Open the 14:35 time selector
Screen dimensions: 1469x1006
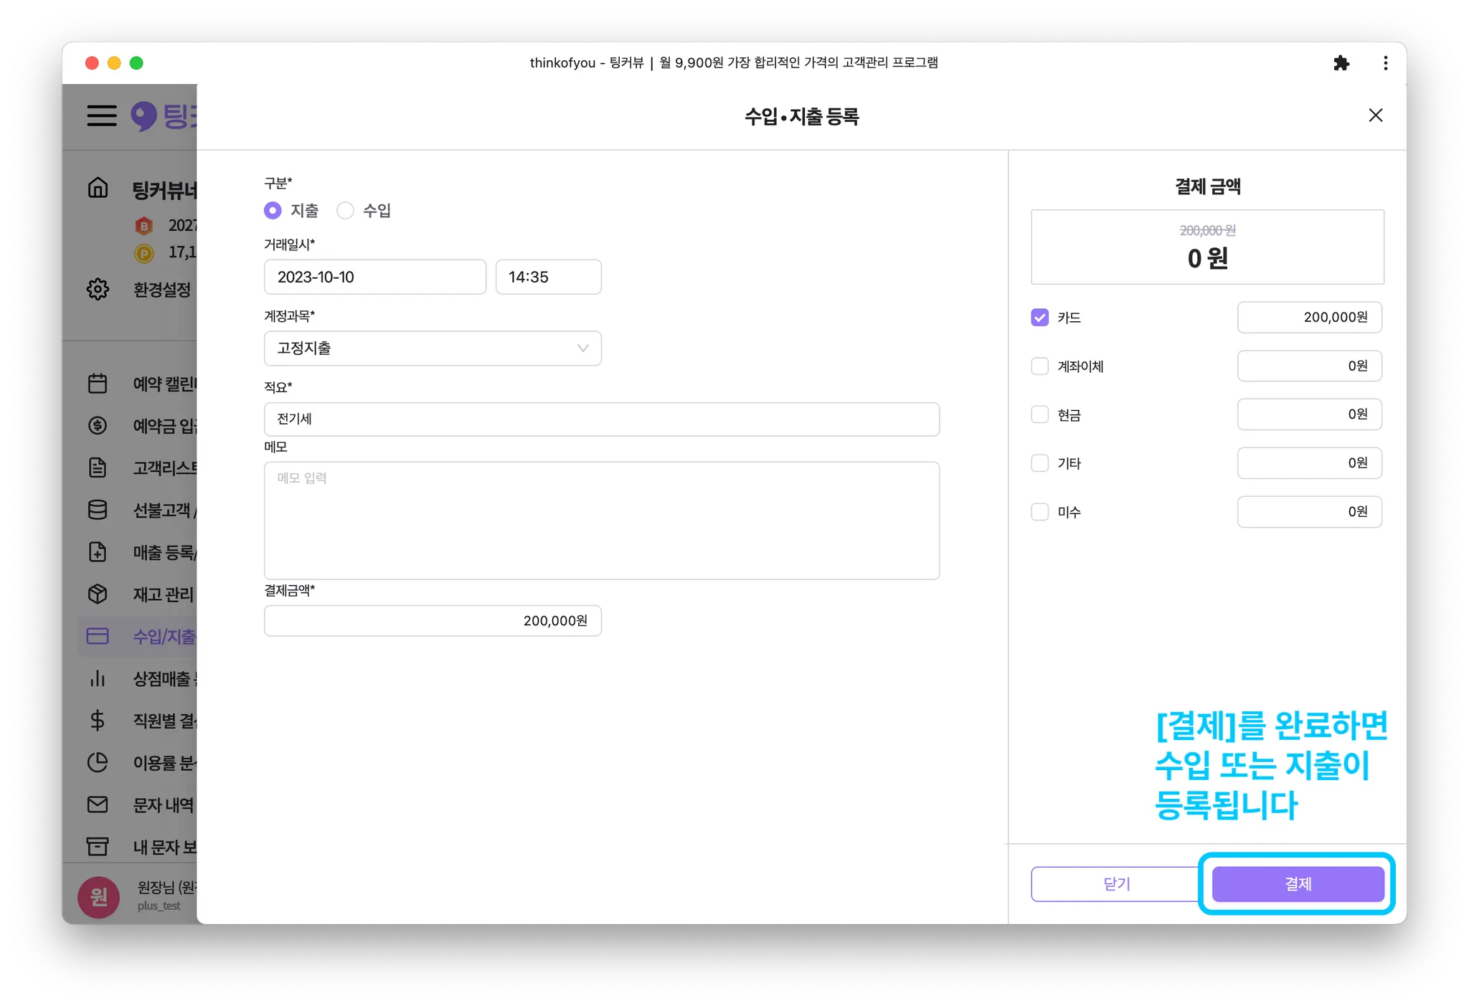pyautogui.click(x=548, y=277)
